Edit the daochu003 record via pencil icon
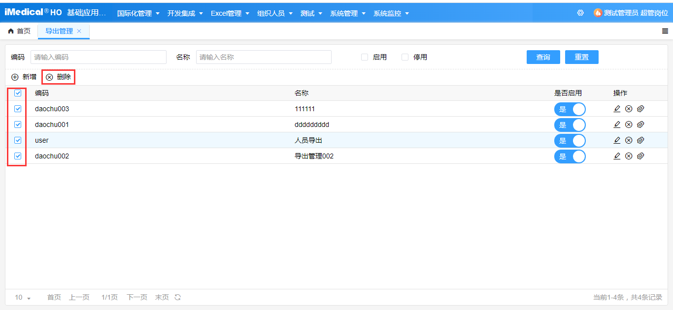673x310 pixels. 617,109
